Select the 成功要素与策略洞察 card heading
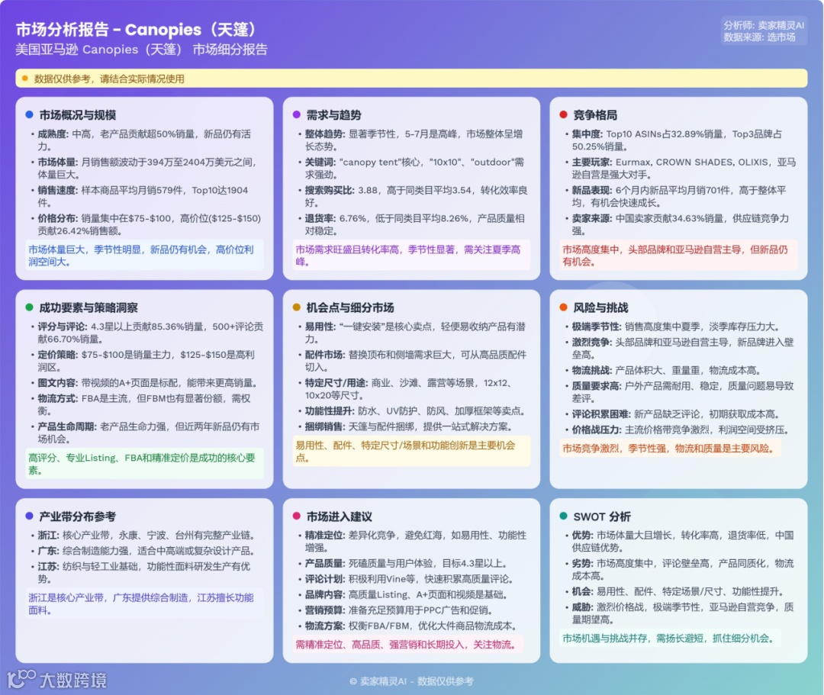Screen dimensions: 824x695 (x=89, y=308)
